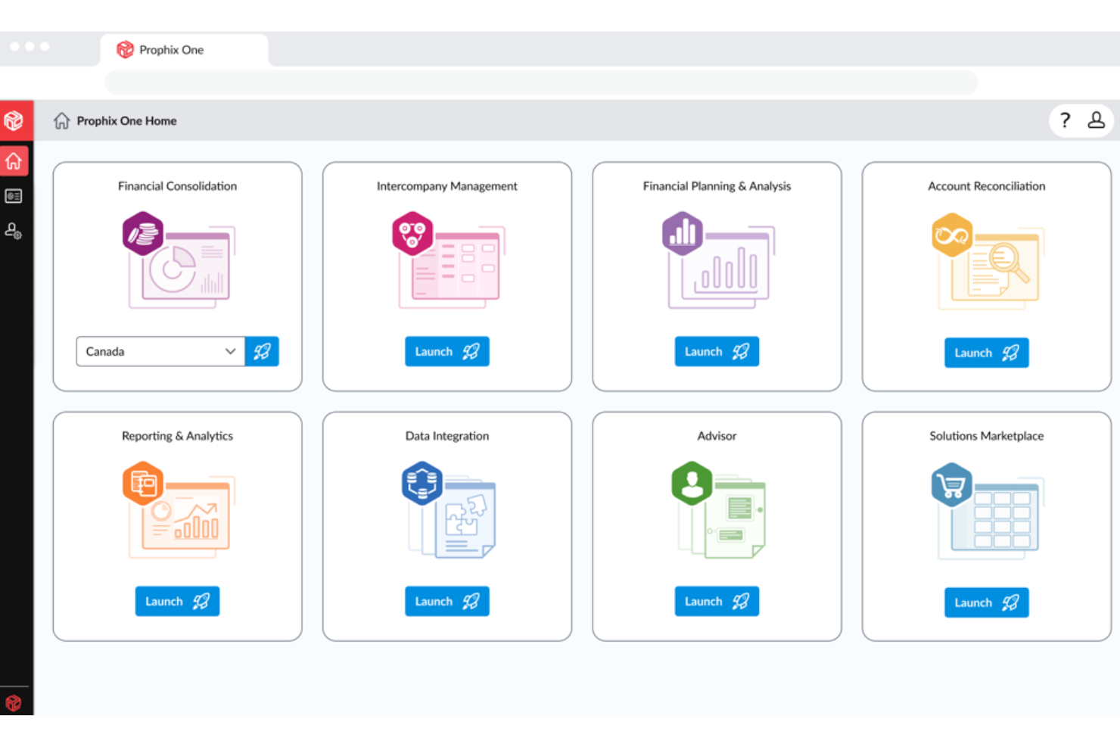The image size is (1120, 747).
Task: Click the Financial Planning & Analysis chart icon
Action: pyautogui.click(x=683, y=233)
